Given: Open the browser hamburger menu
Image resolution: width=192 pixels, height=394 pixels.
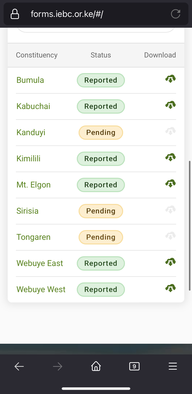Looking at the screenshot, I should (173, 366).
